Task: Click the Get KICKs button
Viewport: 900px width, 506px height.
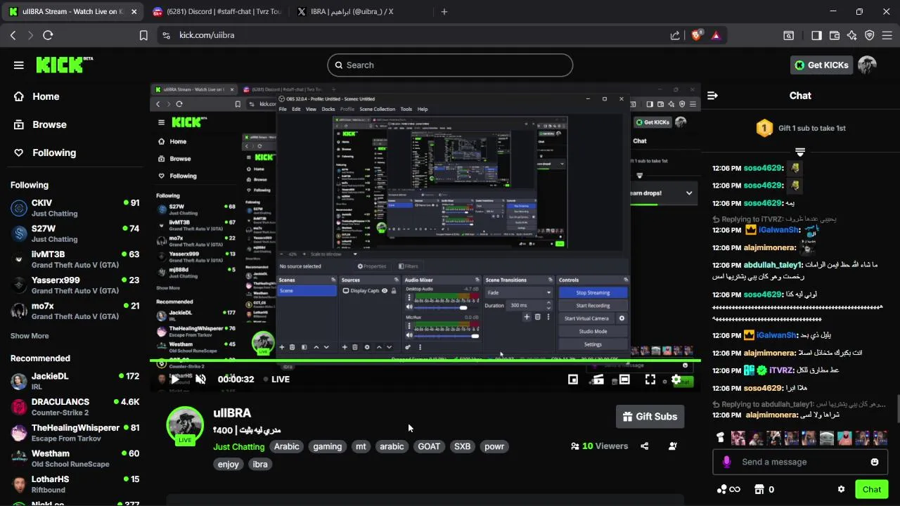Action: coord(821,65)
